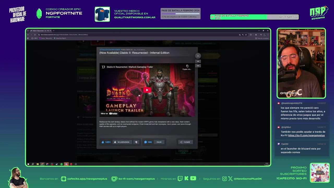Click chat username FyeG90
Screen dimensions: 334x188
[x=285, y=144]
